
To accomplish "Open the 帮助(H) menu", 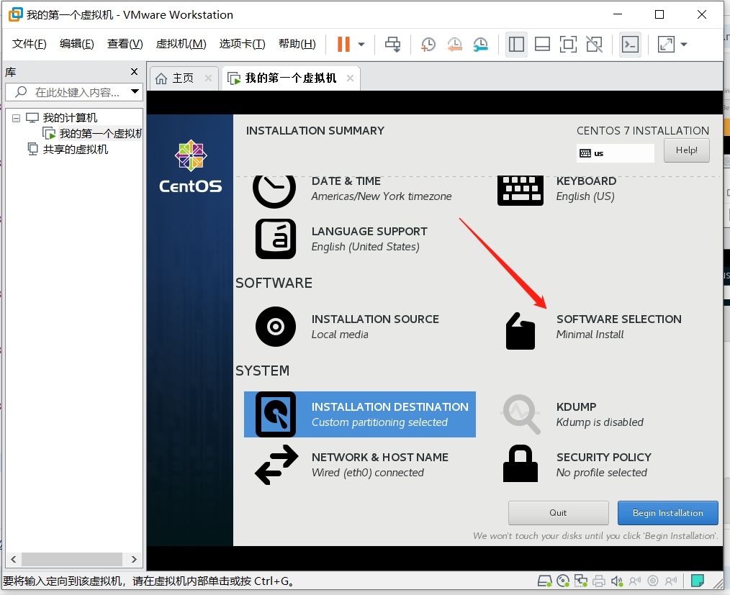I will pyautogui.click(x=297, y=44).
